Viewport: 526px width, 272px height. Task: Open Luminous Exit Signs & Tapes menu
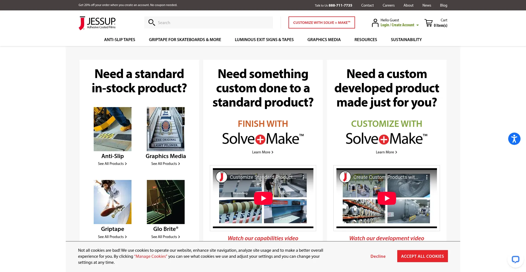pos(264,40)
